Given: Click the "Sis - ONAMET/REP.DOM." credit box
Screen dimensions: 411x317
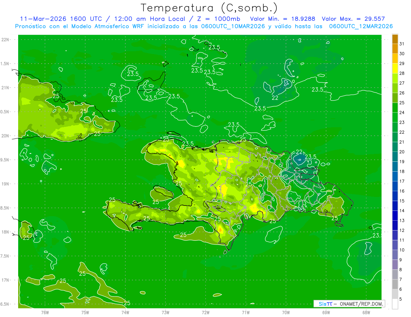Looking at the screenshot, I should point(349,304).
